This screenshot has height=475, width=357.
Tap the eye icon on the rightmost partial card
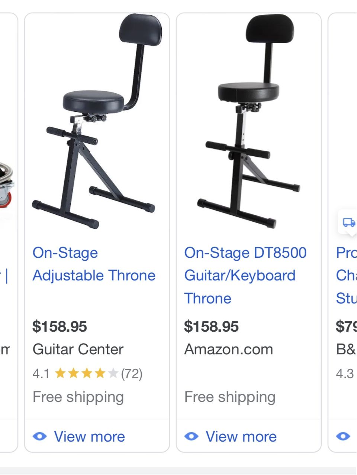[343, 436]
